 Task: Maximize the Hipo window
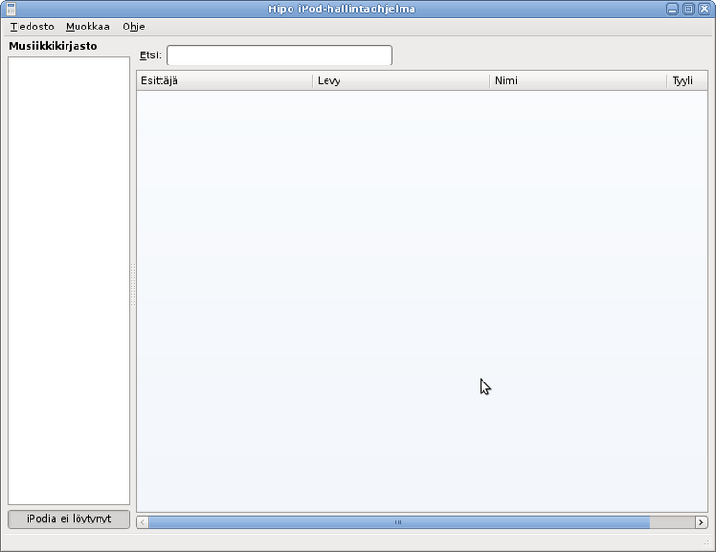pos(688,8)
